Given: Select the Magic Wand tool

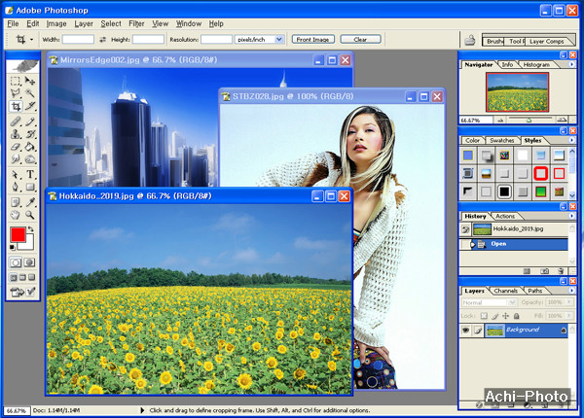Looking at the screenshot, I should [30, 94].
